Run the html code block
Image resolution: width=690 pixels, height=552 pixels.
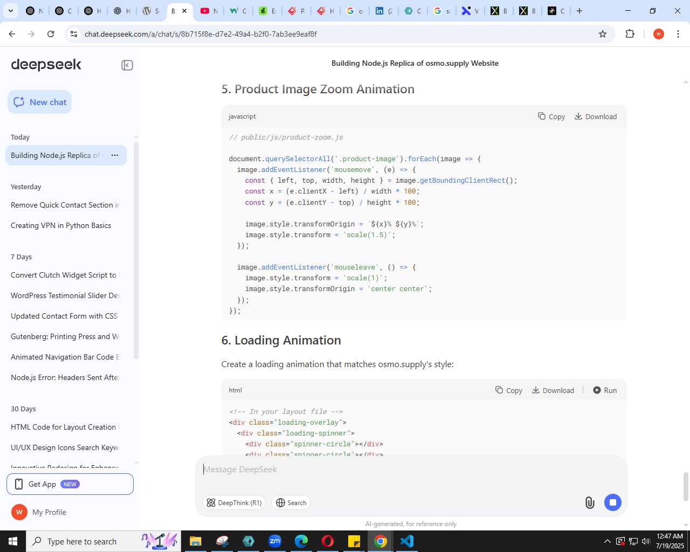coord(605,390)
